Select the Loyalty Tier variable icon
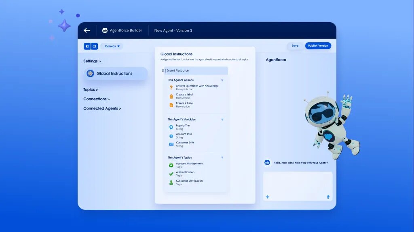 click(172, 126)
